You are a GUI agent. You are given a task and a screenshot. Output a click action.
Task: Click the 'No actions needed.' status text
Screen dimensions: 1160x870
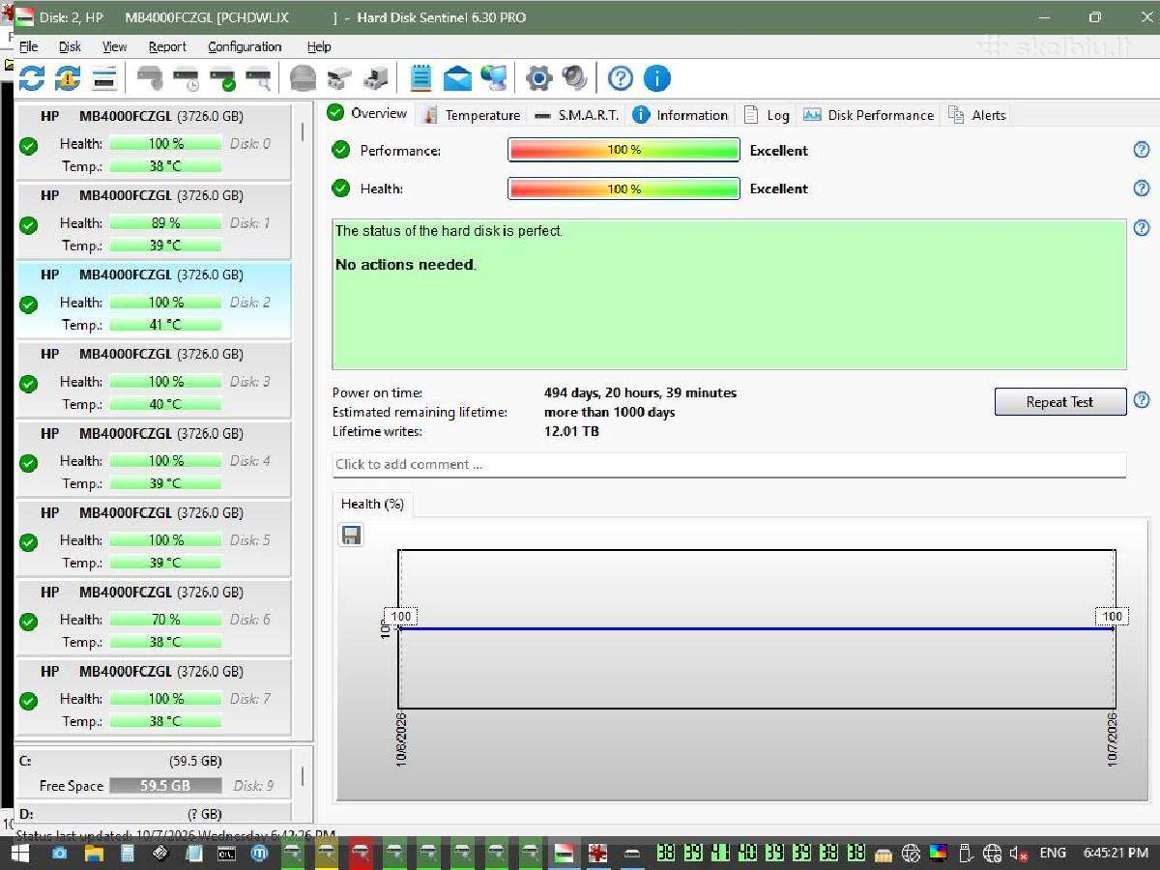(405, 265)
